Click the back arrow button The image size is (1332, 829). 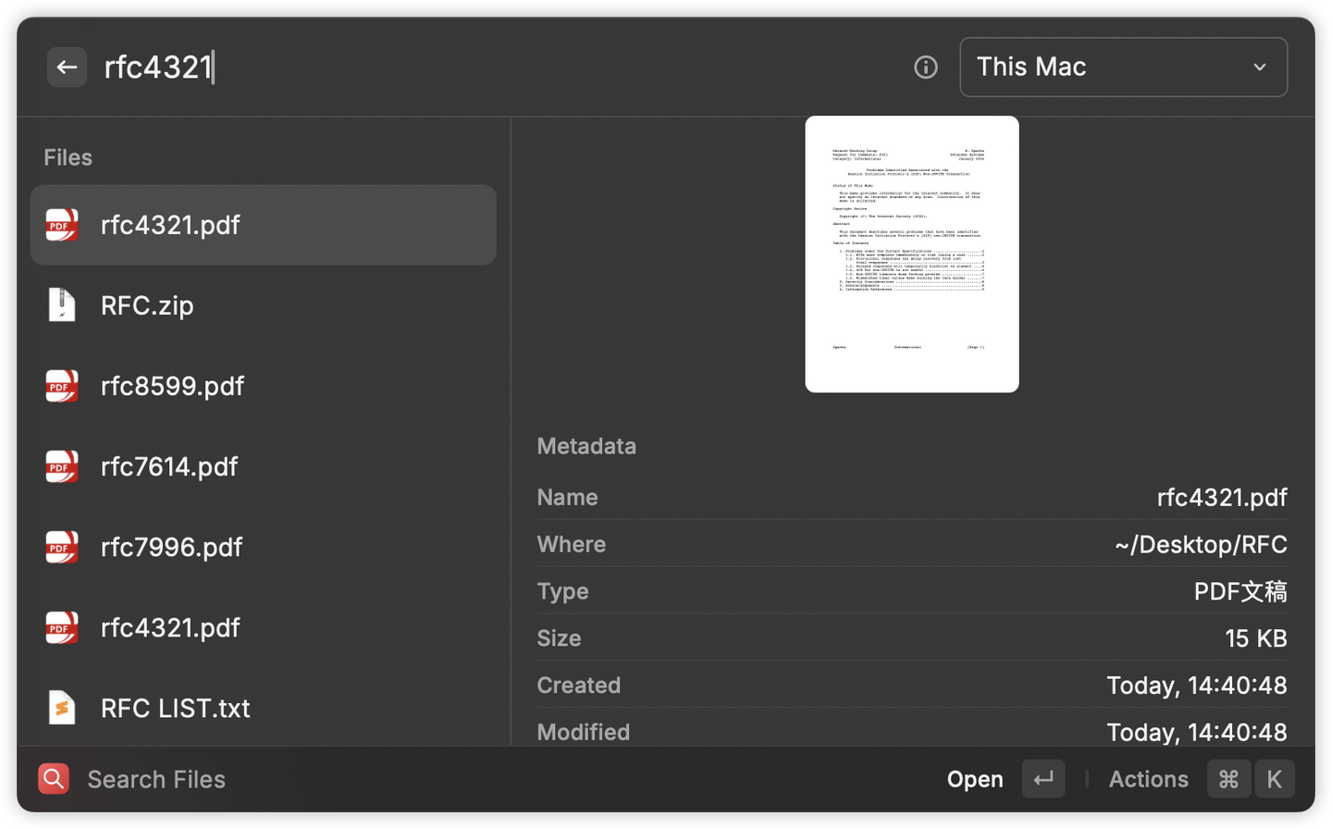point(66,67)
